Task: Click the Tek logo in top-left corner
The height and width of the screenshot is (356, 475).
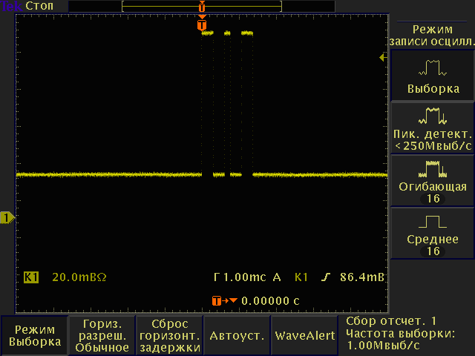Action: point(10,6)
